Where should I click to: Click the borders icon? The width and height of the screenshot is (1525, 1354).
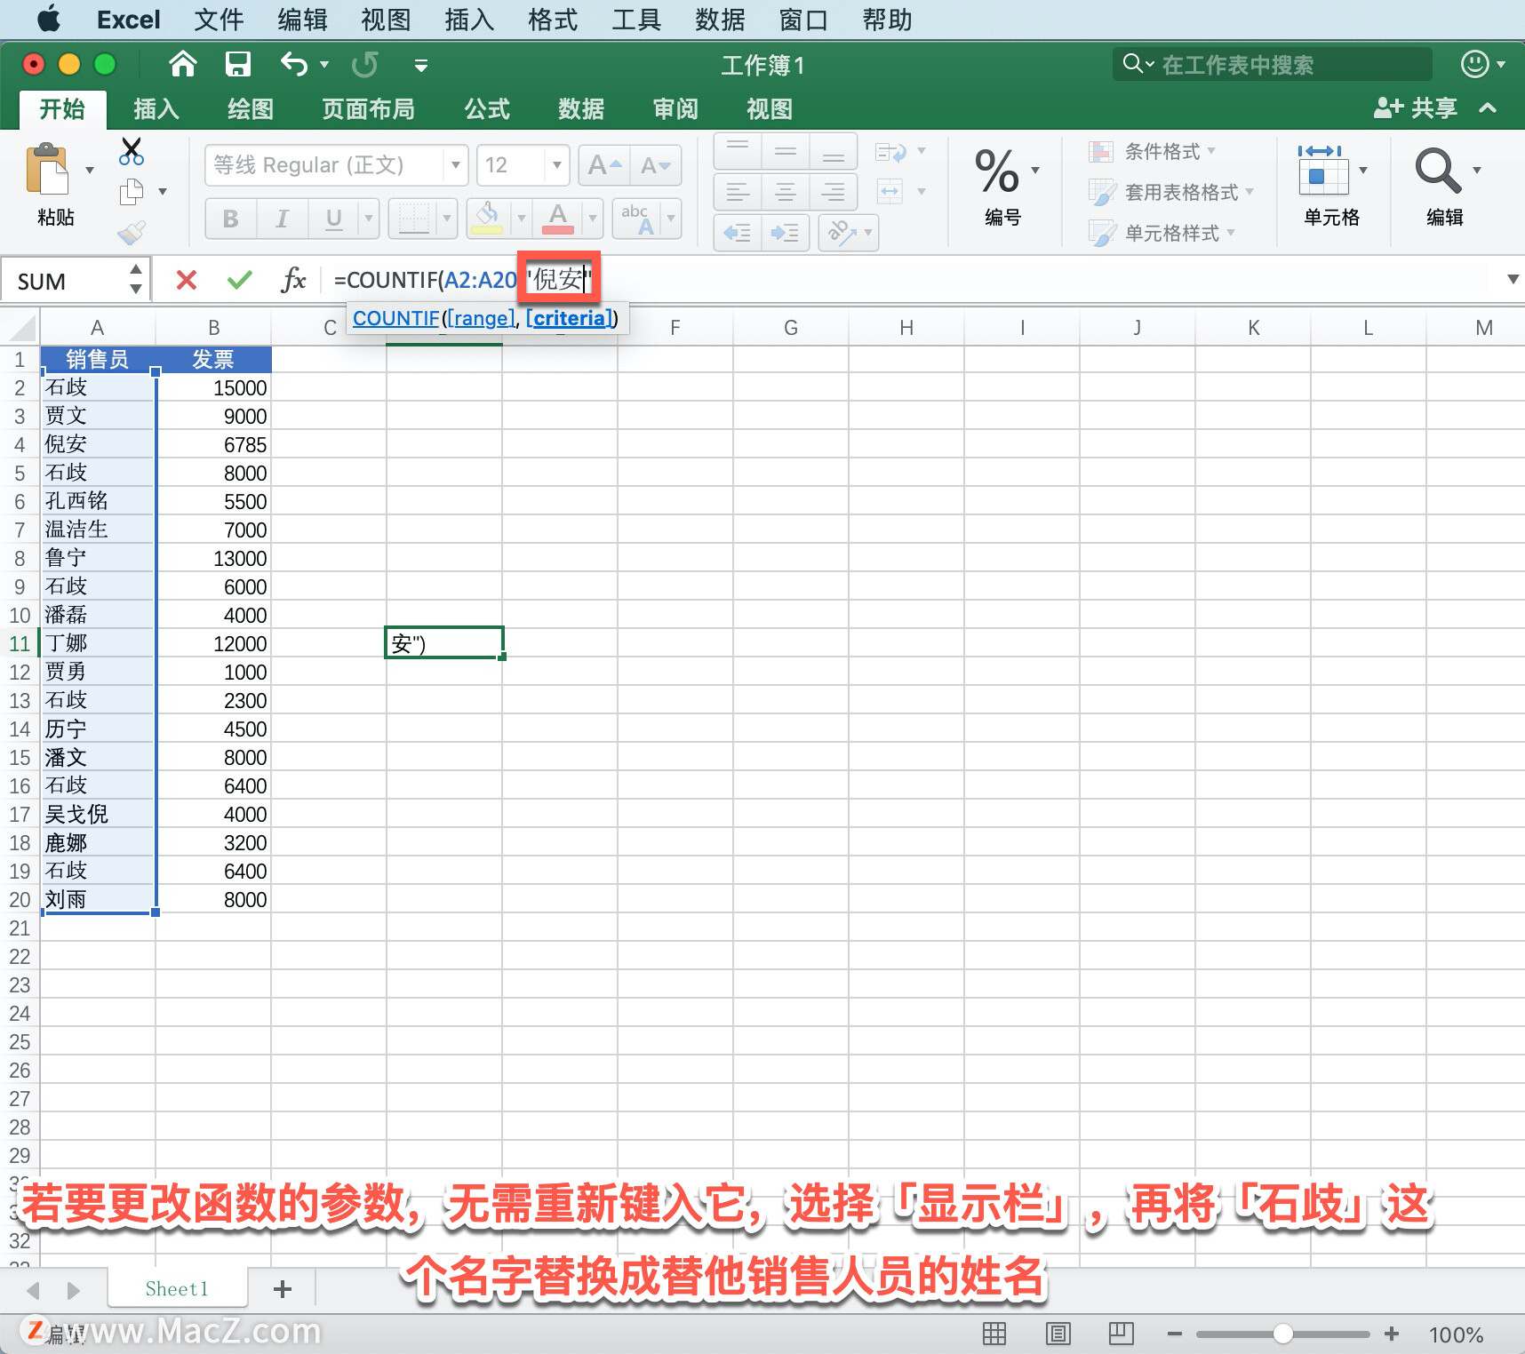414,219
